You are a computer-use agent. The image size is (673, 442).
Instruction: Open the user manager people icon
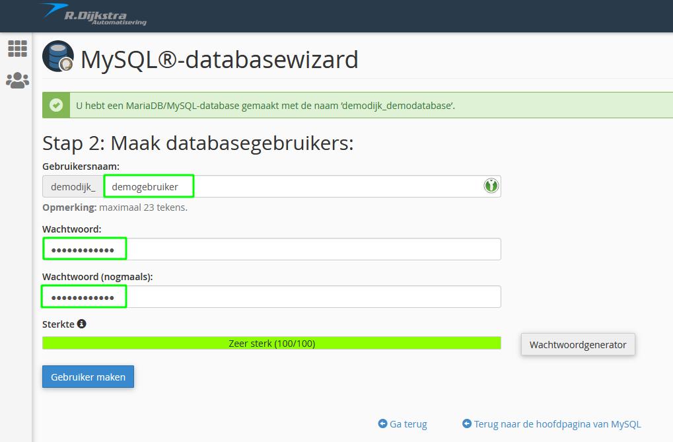pos(18,81)
